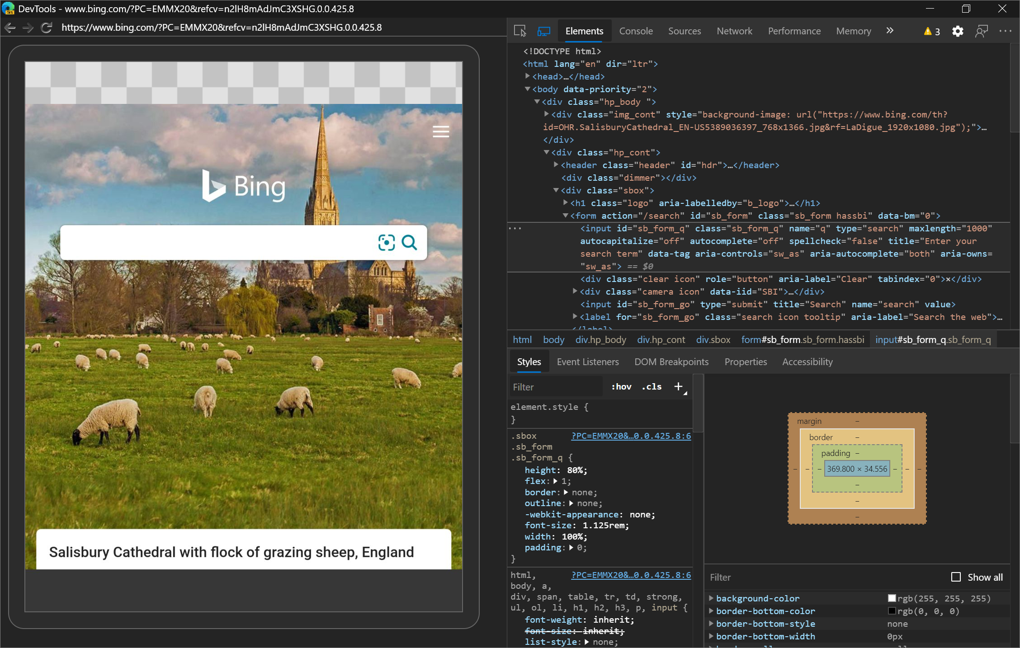Expand the header class="header" node

pos(556,165)
